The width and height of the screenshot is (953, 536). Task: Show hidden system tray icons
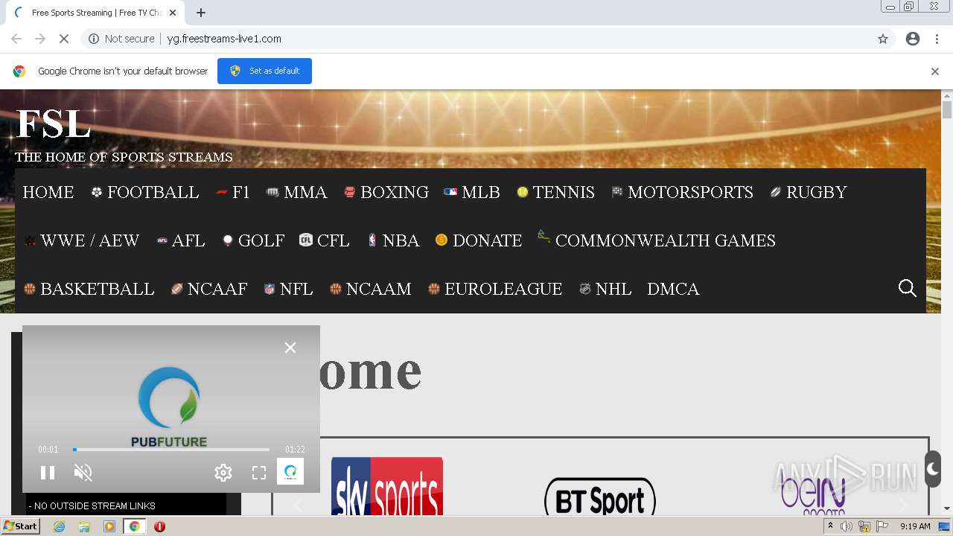tap(830, 526)
